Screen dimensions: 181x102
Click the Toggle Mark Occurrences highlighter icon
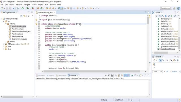(x=62, y=8)
